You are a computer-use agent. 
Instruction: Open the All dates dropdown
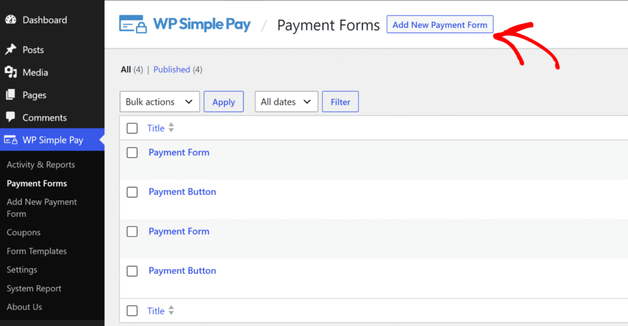click(286, 102)
